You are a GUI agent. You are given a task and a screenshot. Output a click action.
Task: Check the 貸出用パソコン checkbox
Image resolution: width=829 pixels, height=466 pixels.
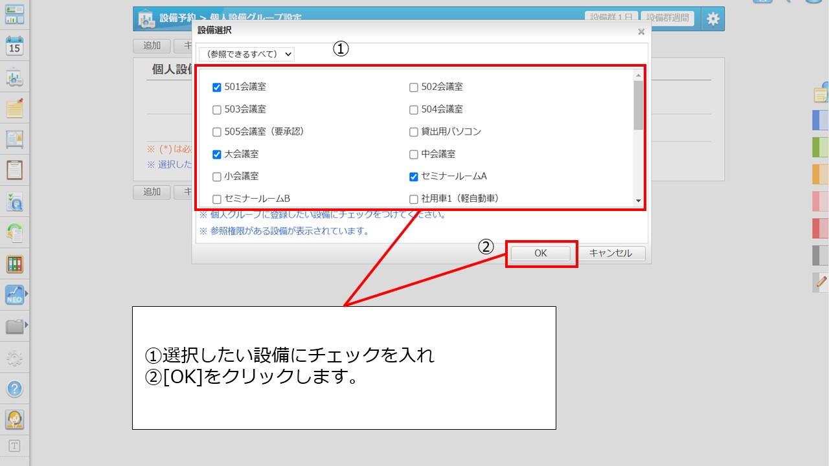click(414, 132)
